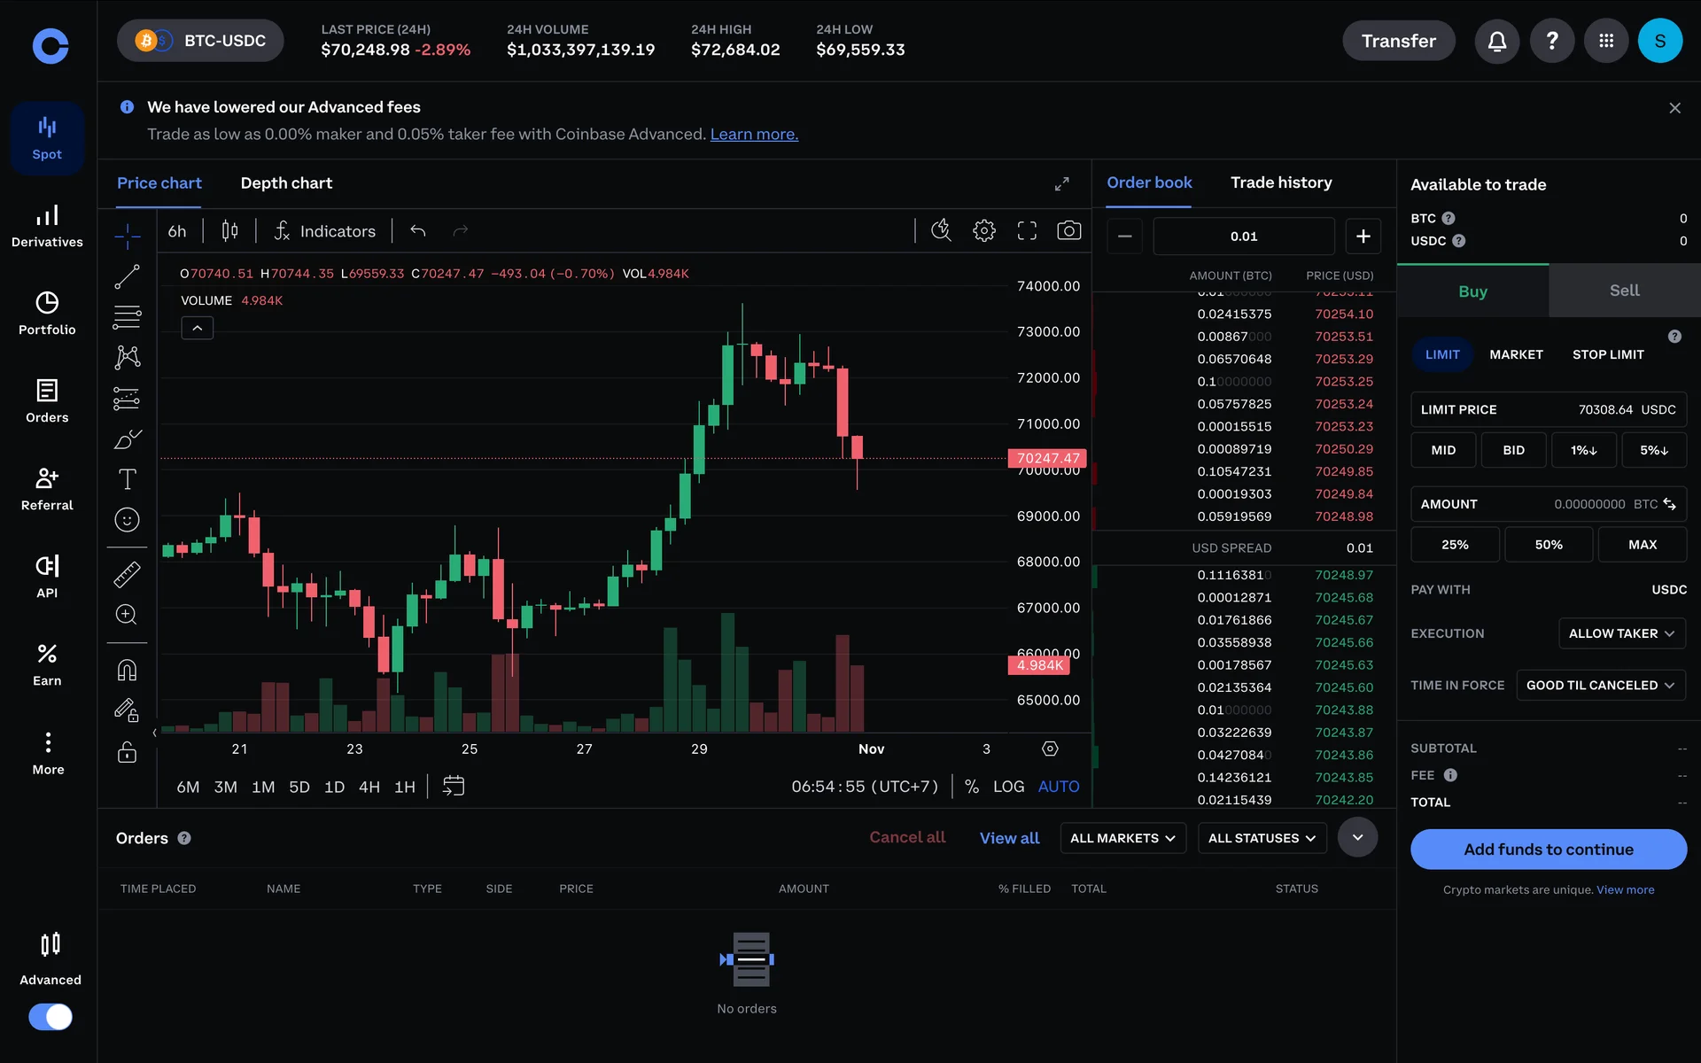Open chart settings gear icon
1701x1063 pixels.
tap(983, 231)
